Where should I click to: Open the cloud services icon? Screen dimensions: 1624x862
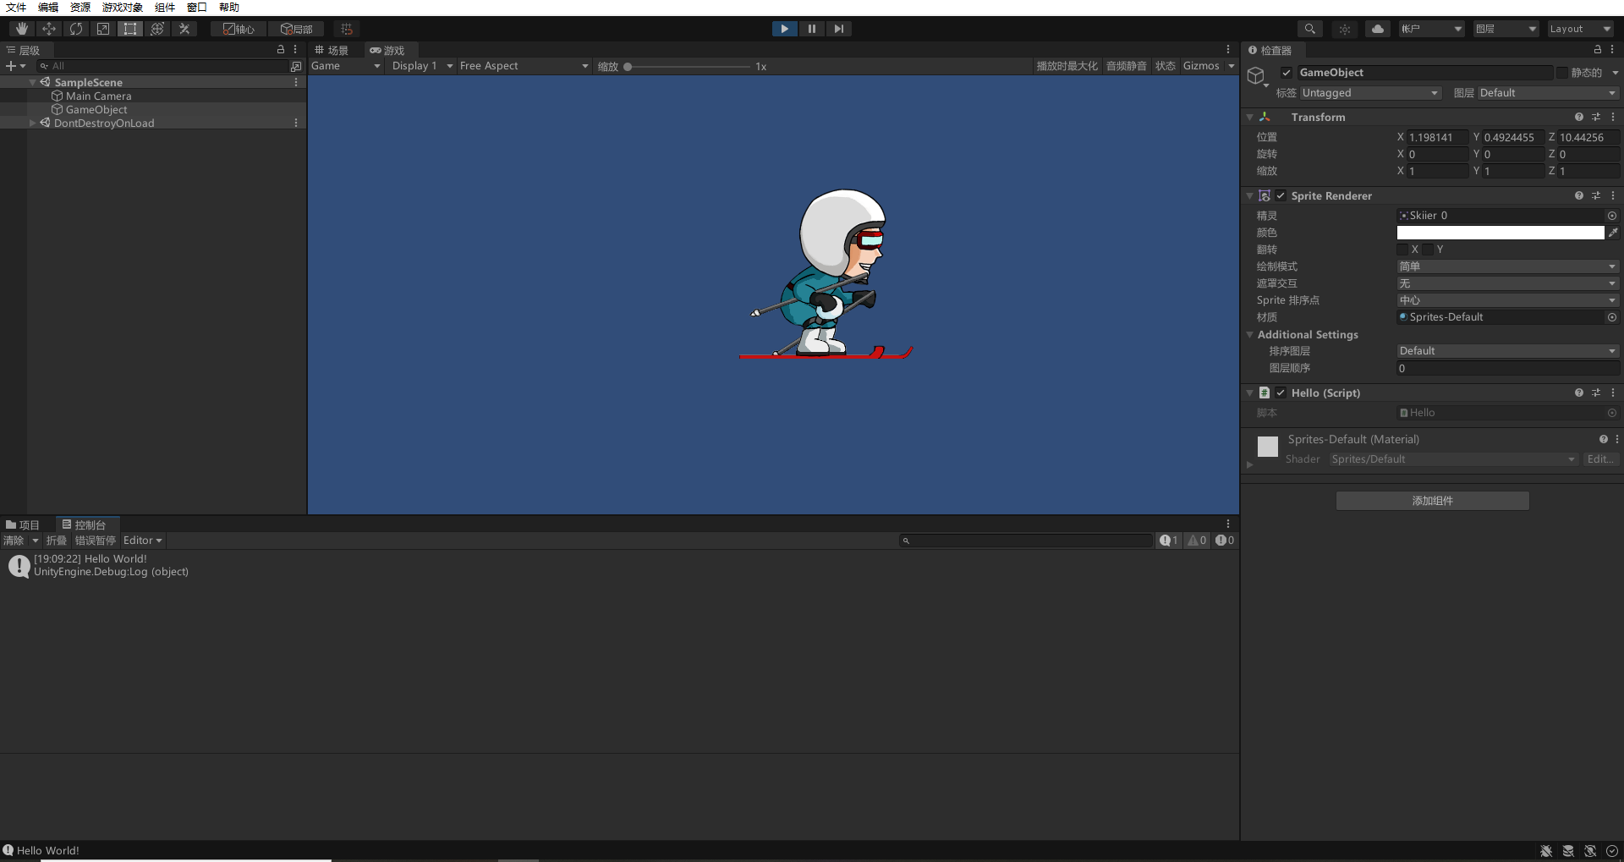click(x=1378, y=29)
